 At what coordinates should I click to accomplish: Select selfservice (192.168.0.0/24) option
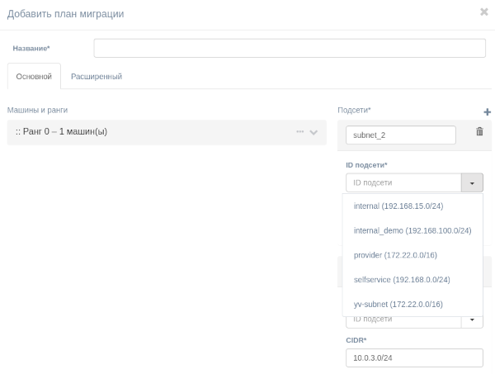point(401,280)
